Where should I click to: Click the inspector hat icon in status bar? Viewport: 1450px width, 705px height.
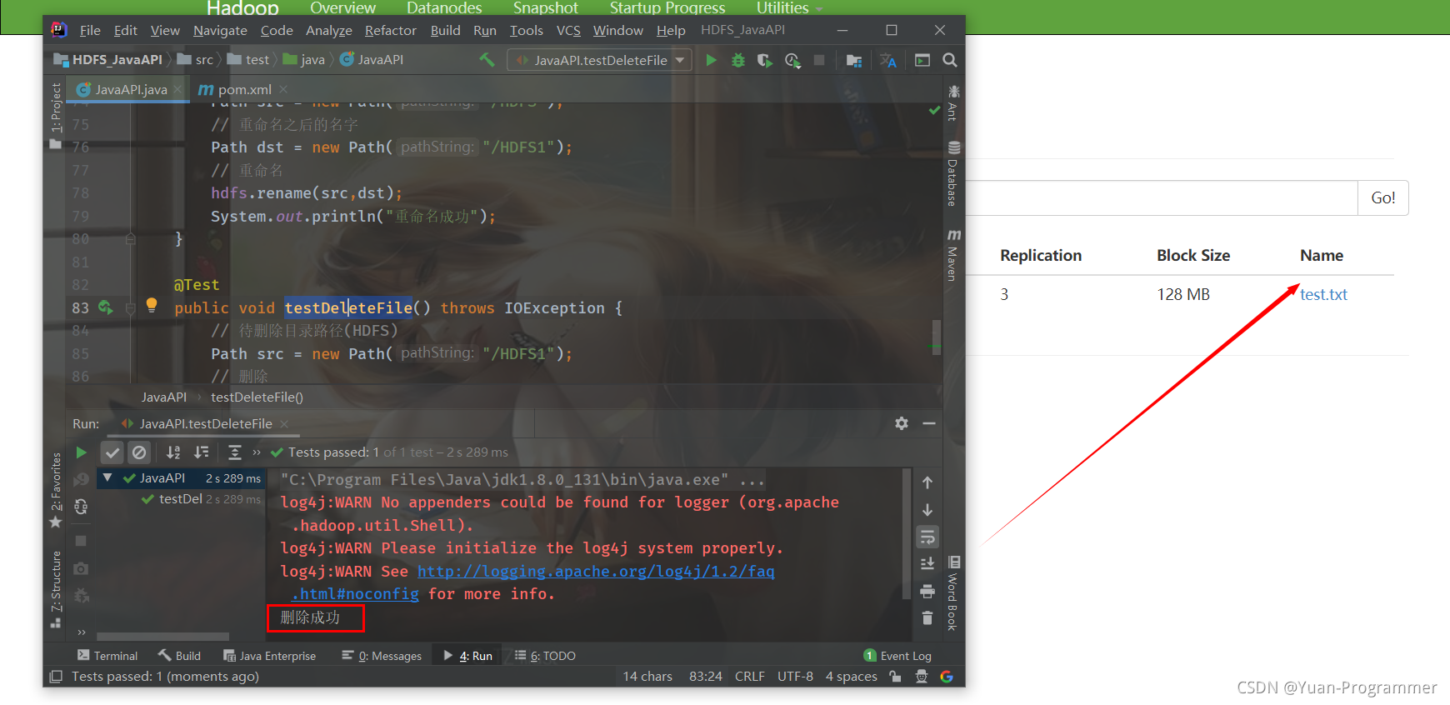[921, 677]
